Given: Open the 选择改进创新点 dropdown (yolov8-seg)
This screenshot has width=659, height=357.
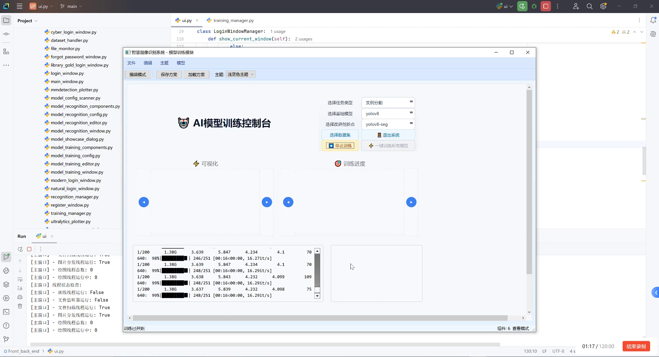Looking at the screenshot, I should [388, 124].
